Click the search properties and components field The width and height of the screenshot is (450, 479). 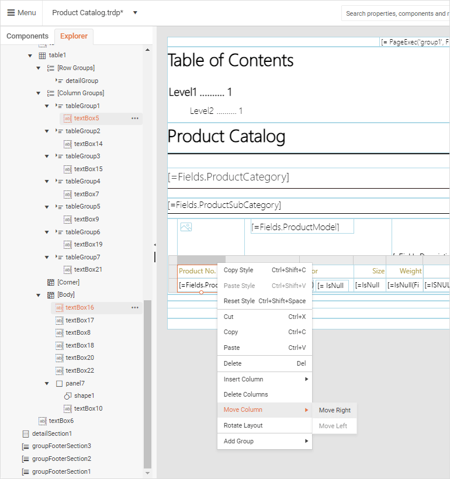(x=396, y=13)
